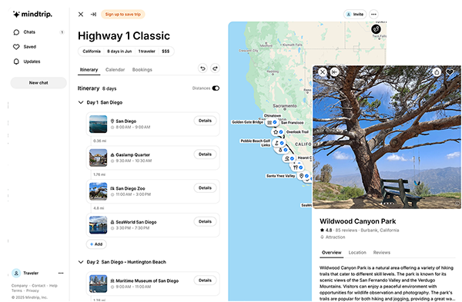Open Details for Maritime Museum of San Diego
This screenshot has width=462, height=302.
pyautogui.click(x=205, y=280)
